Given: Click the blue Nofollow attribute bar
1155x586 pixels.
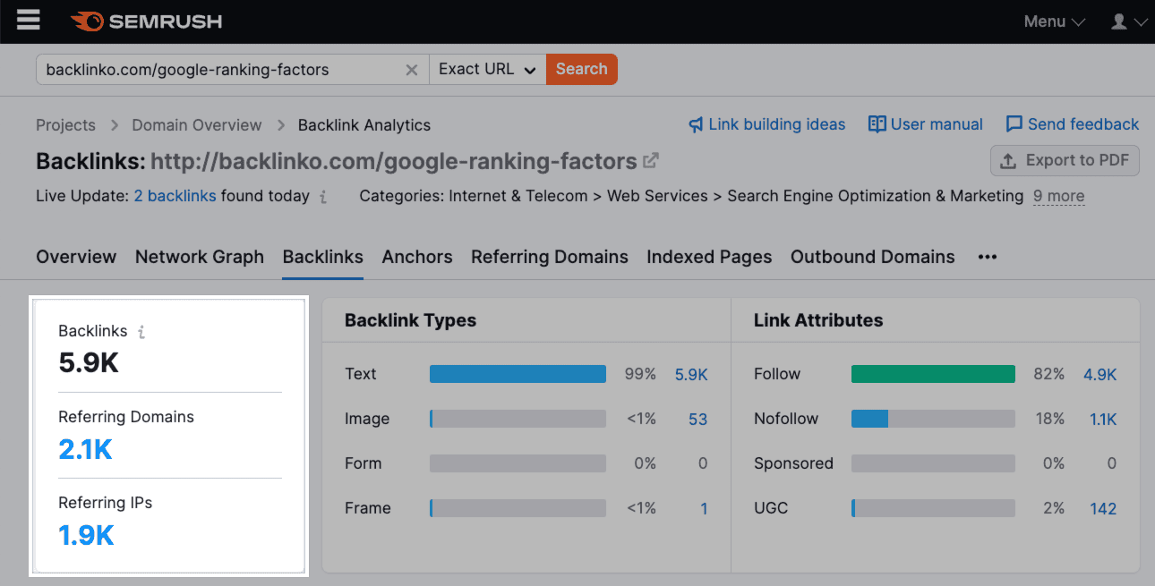Looking at the screenshot, I should tap(869, 419).
